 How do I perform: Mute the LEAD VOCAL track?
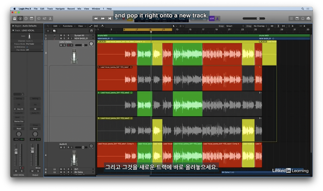coord(61,45)
